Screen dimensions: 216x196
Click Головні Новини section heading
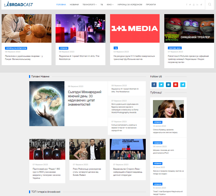40,77
